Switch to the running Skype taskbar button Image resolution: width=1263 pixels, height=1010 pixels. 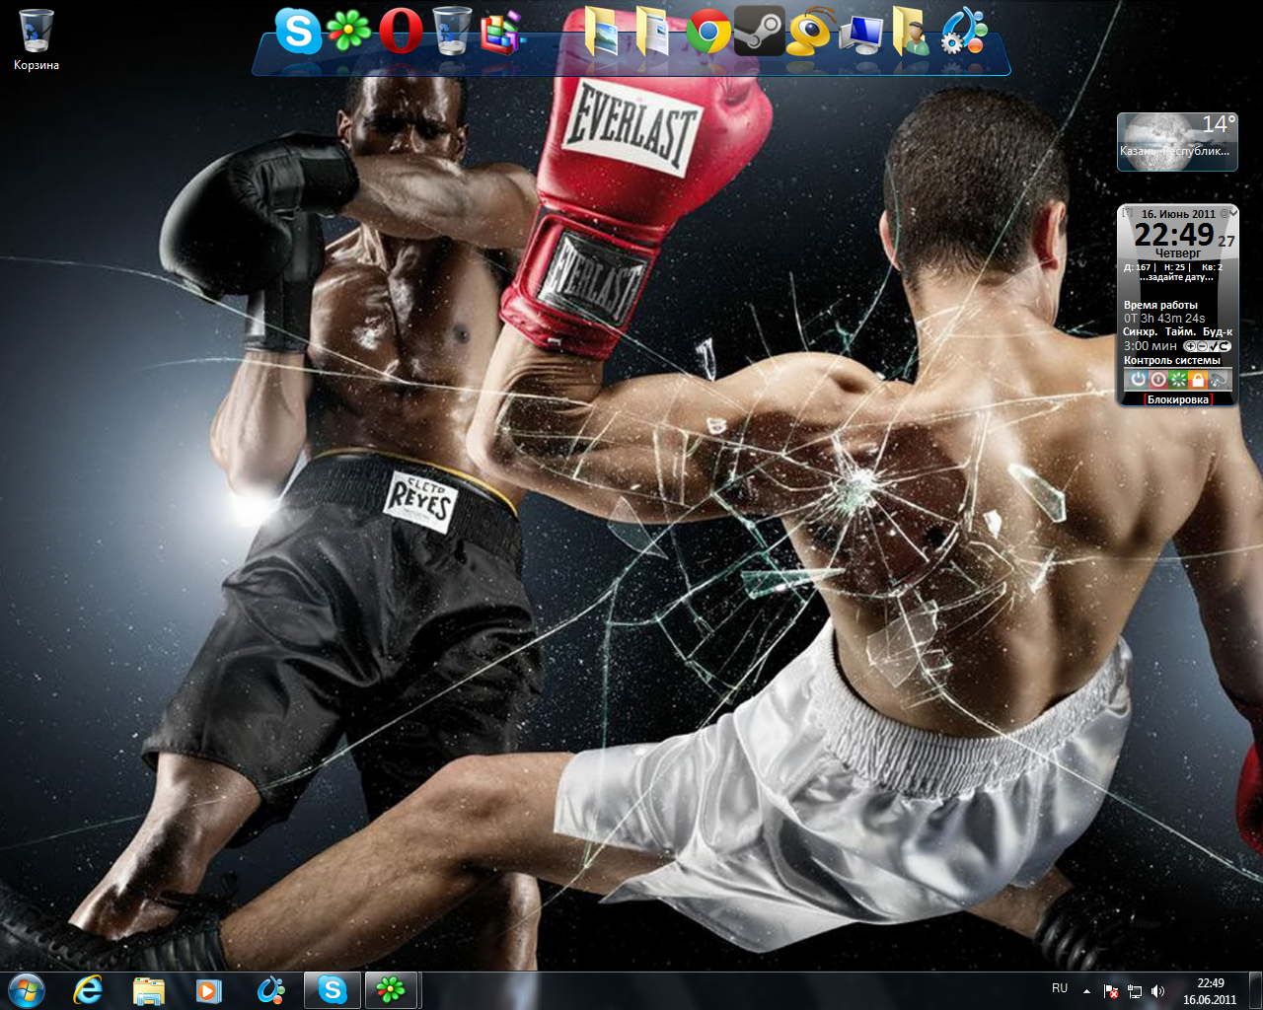pyautogui.click(x=332, y=989)
